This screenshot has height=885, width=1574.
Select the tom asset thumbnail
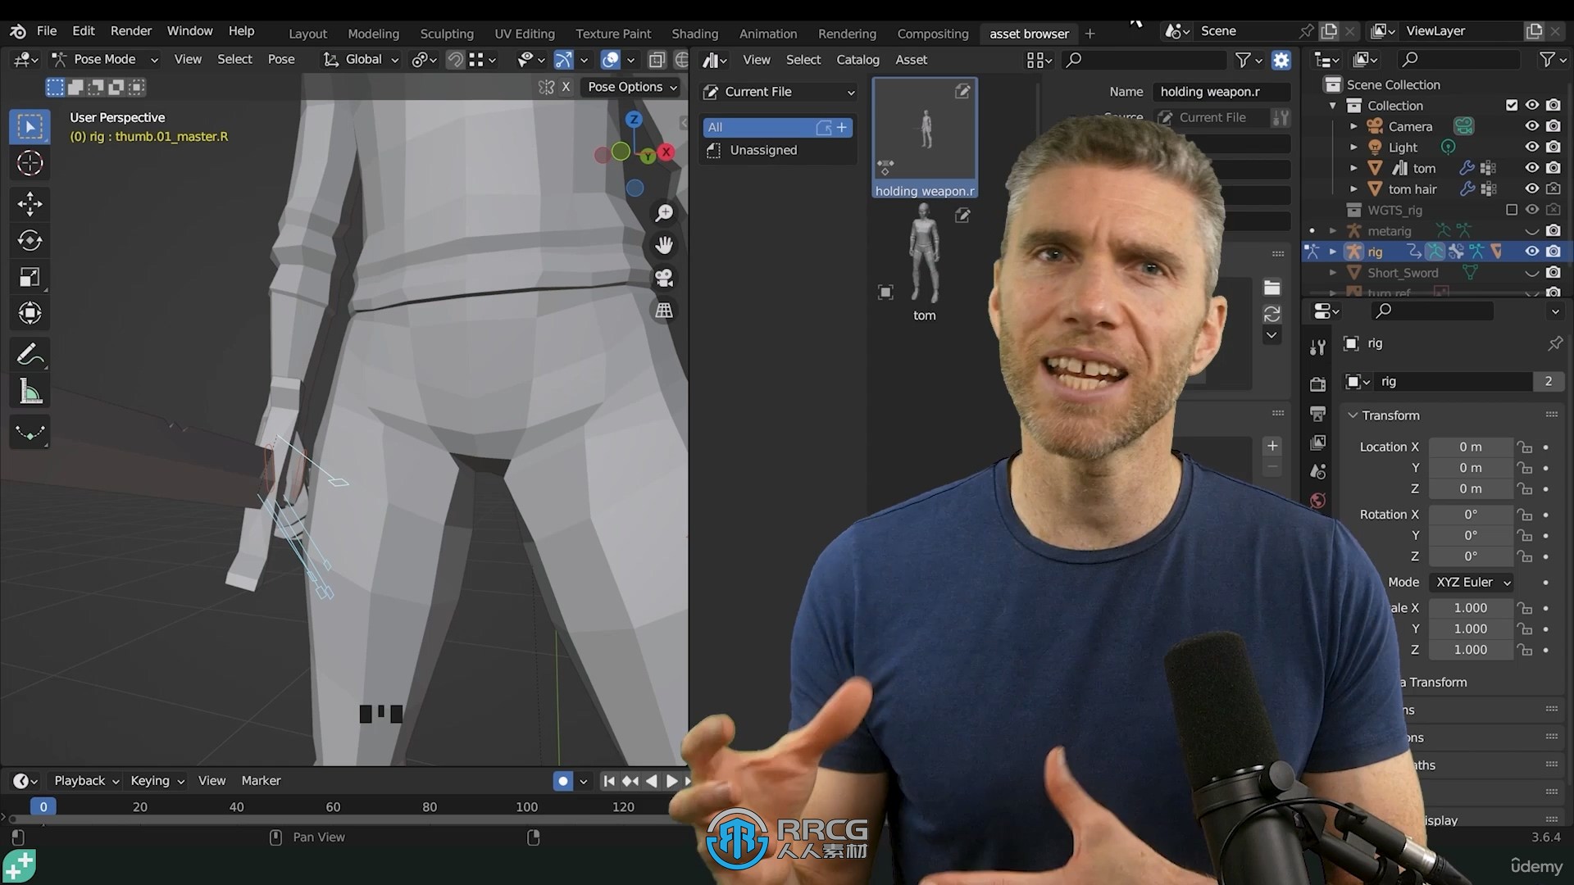click(x=925, y=262)
